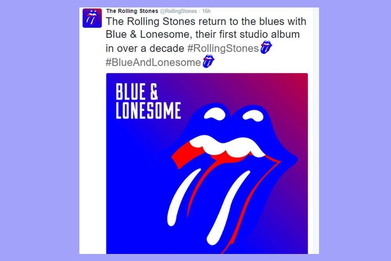The height and width of the screenshot is (261, 391).
Task: Open "The Rolling Stones" display name link
Action: 132,11
